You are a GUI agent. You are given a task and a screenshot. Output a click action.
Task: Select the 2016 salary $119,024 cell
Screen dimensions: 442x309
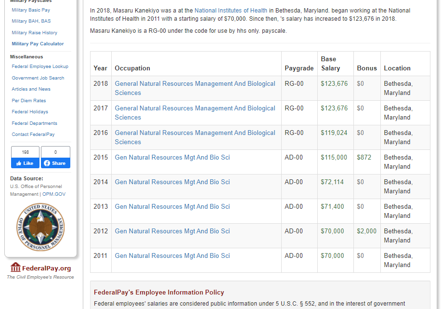tap(336, 137)
